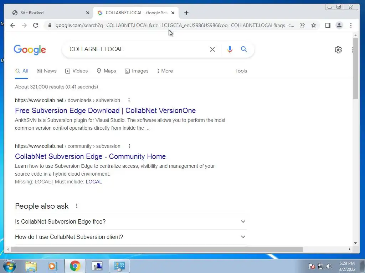
Task: Open the Chrome profile avatar
Action: pos(339,25)
